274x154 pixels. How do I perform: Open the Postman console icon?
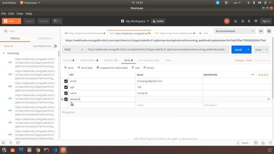click(18, 143)
